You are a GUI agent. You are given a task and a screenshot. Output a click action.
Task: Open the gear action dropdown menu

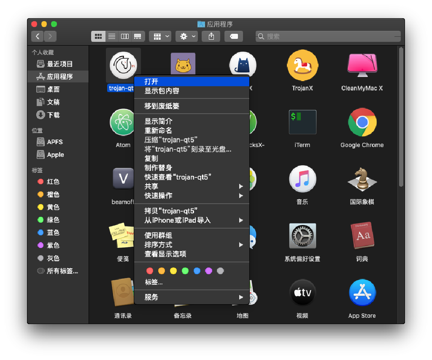tap(186, 36)
